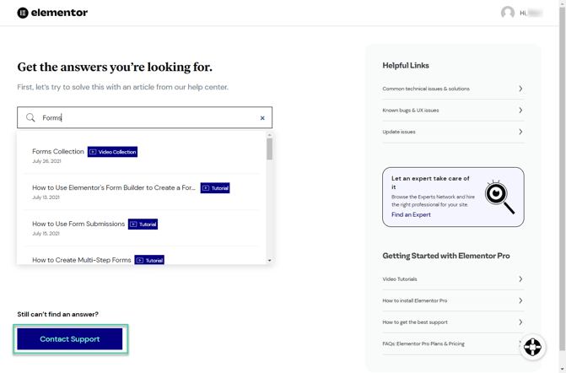Click the expert magnifier eye illustration
This screenshot has width=566, height=373.
[x=499, y=197]
